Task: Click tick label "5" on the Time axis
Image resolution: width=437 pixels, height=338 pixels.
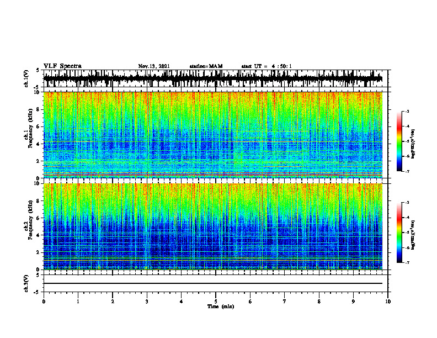Action: click(x=216, y=302)
